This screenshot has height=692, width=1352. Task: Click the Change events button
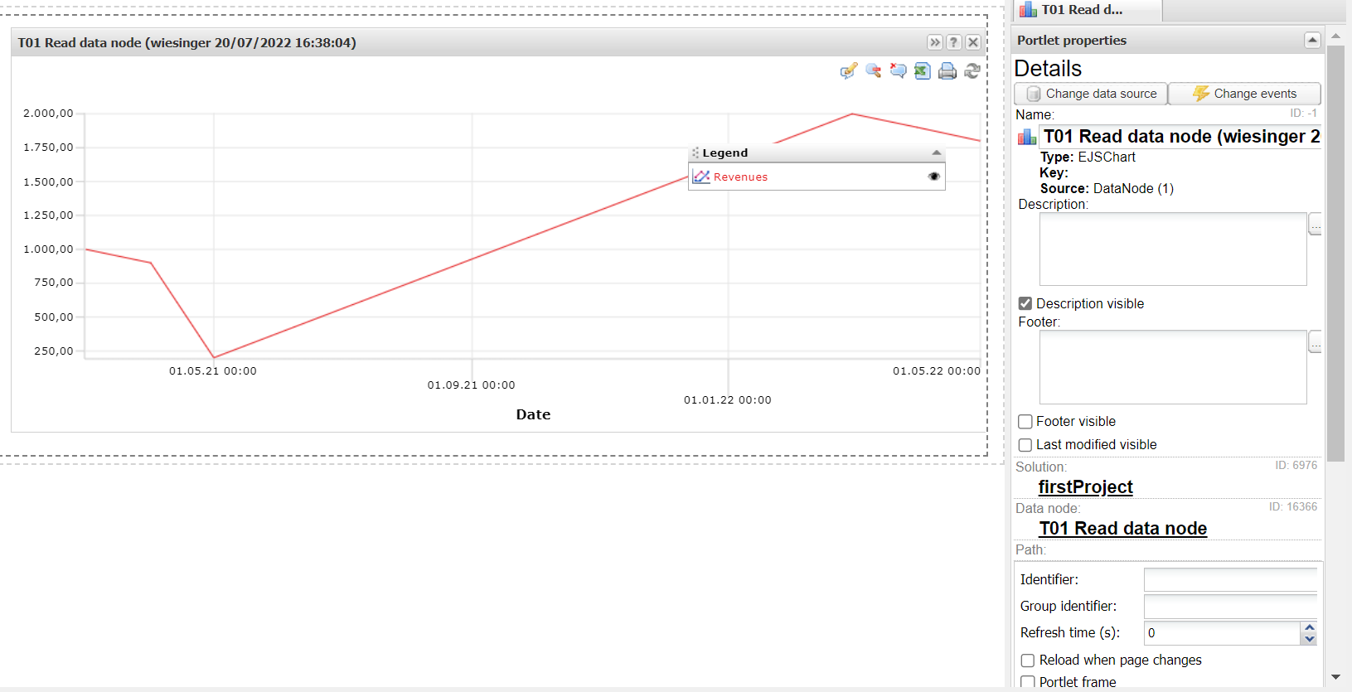(1244, 94)
